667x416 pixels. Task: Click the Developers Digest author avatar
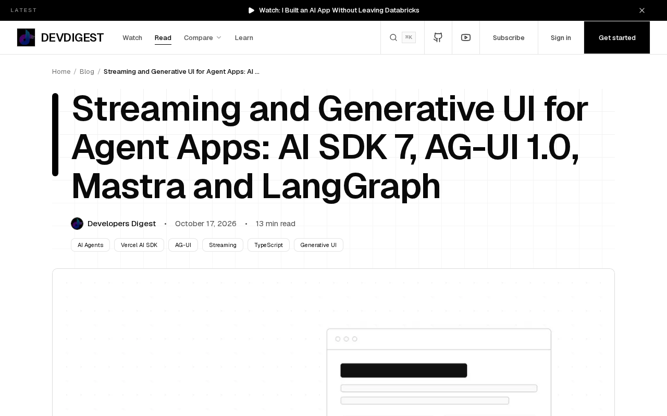pyautogui.click(x=77, y=224)
